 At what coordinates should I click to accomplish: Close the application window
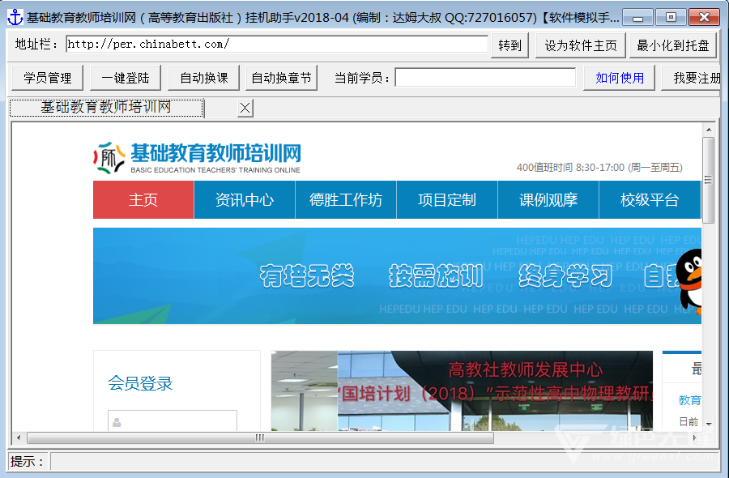[704, 18]
